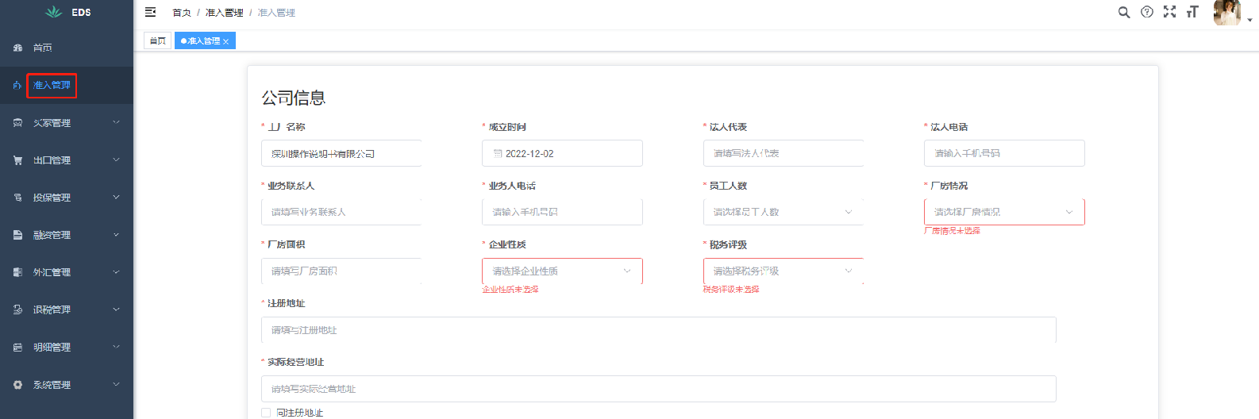1259x419 pixels.
Task: Toggle fullscreen mode icon
Action: point(1169,12)
